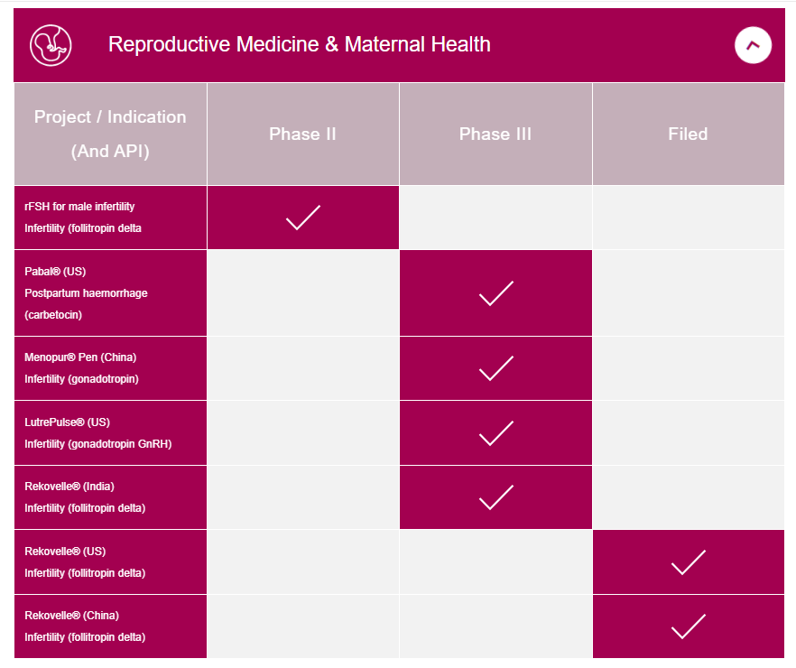Image resolution: width=796 pixels, height=668 pixels.
Task: Select the Pabal (US) postpartum haemorrhage row label
Action: [x=86, y=293]
